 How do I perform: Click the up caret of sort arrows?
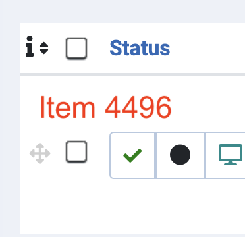pyautogui.click(x=43, y=45)
